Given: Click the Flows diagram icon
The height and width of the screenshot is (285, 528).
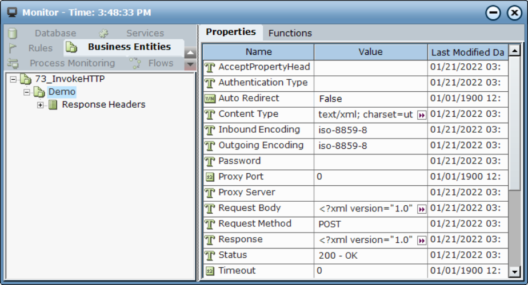Looking at the screenshot, I should click(135, 63).
